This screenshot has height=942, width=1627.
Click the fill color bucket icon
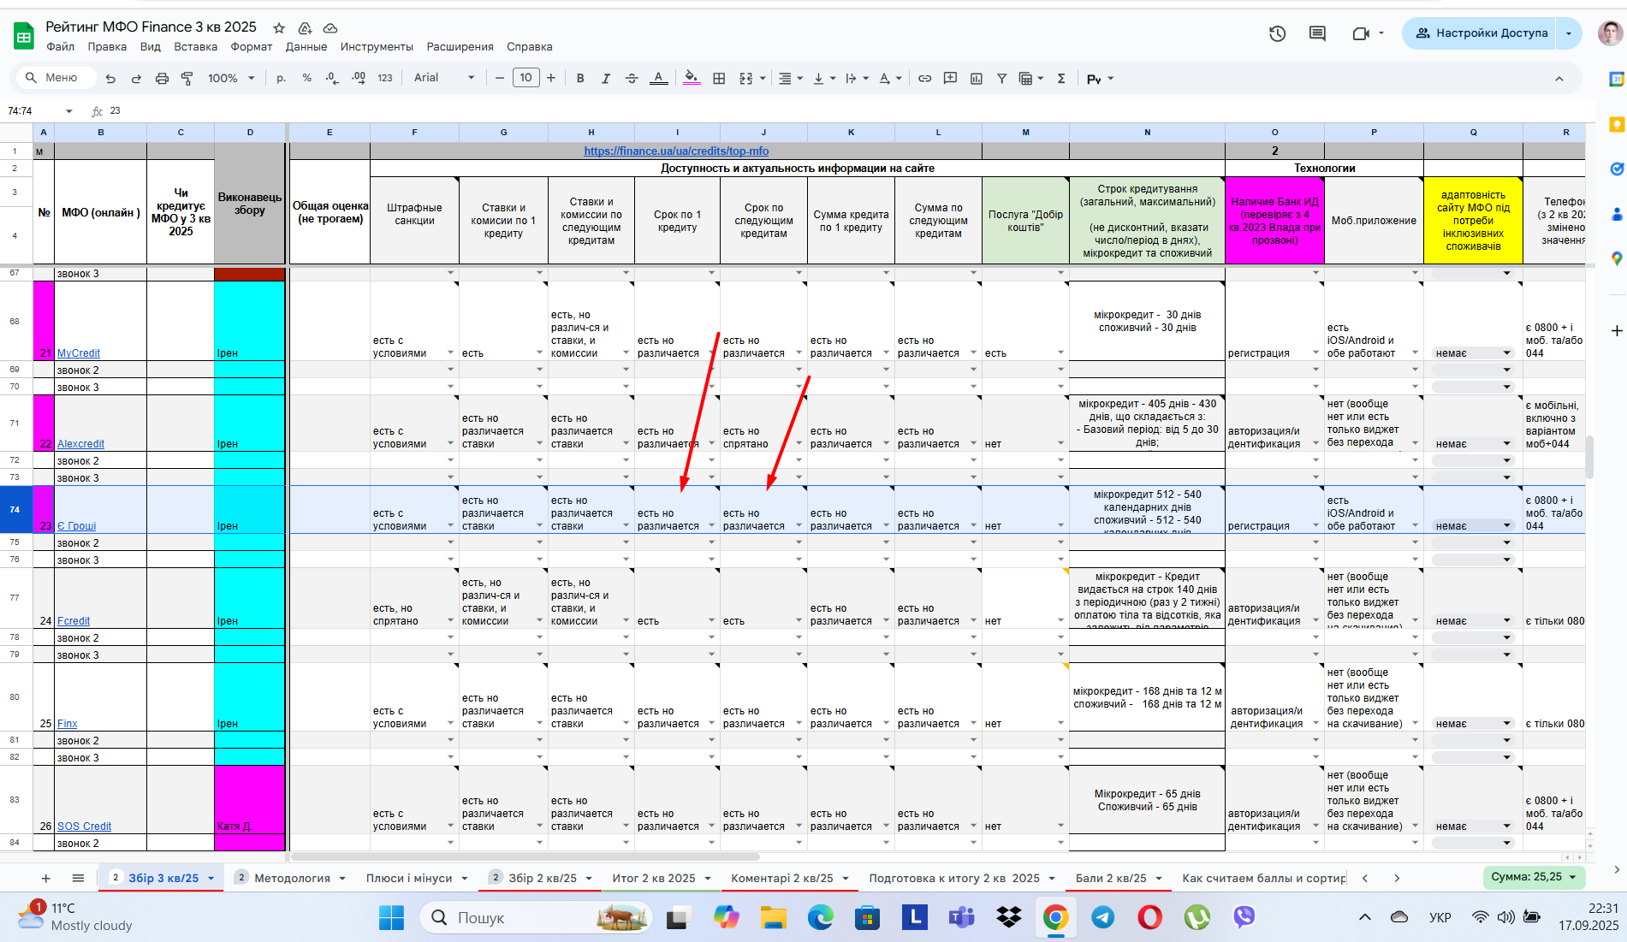(692, 78)
